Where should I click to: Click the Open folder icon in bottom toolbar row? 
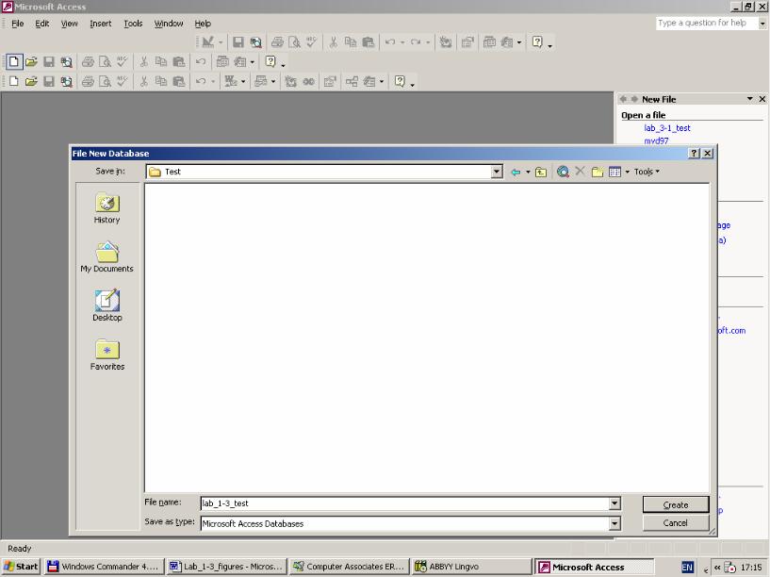31,81
